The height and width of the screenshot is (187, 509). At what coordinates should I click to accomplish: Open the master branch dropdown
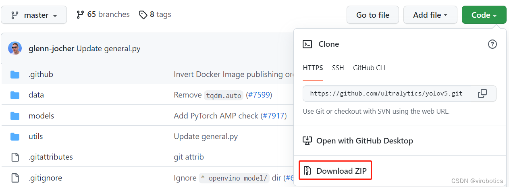tap(34, 15)
